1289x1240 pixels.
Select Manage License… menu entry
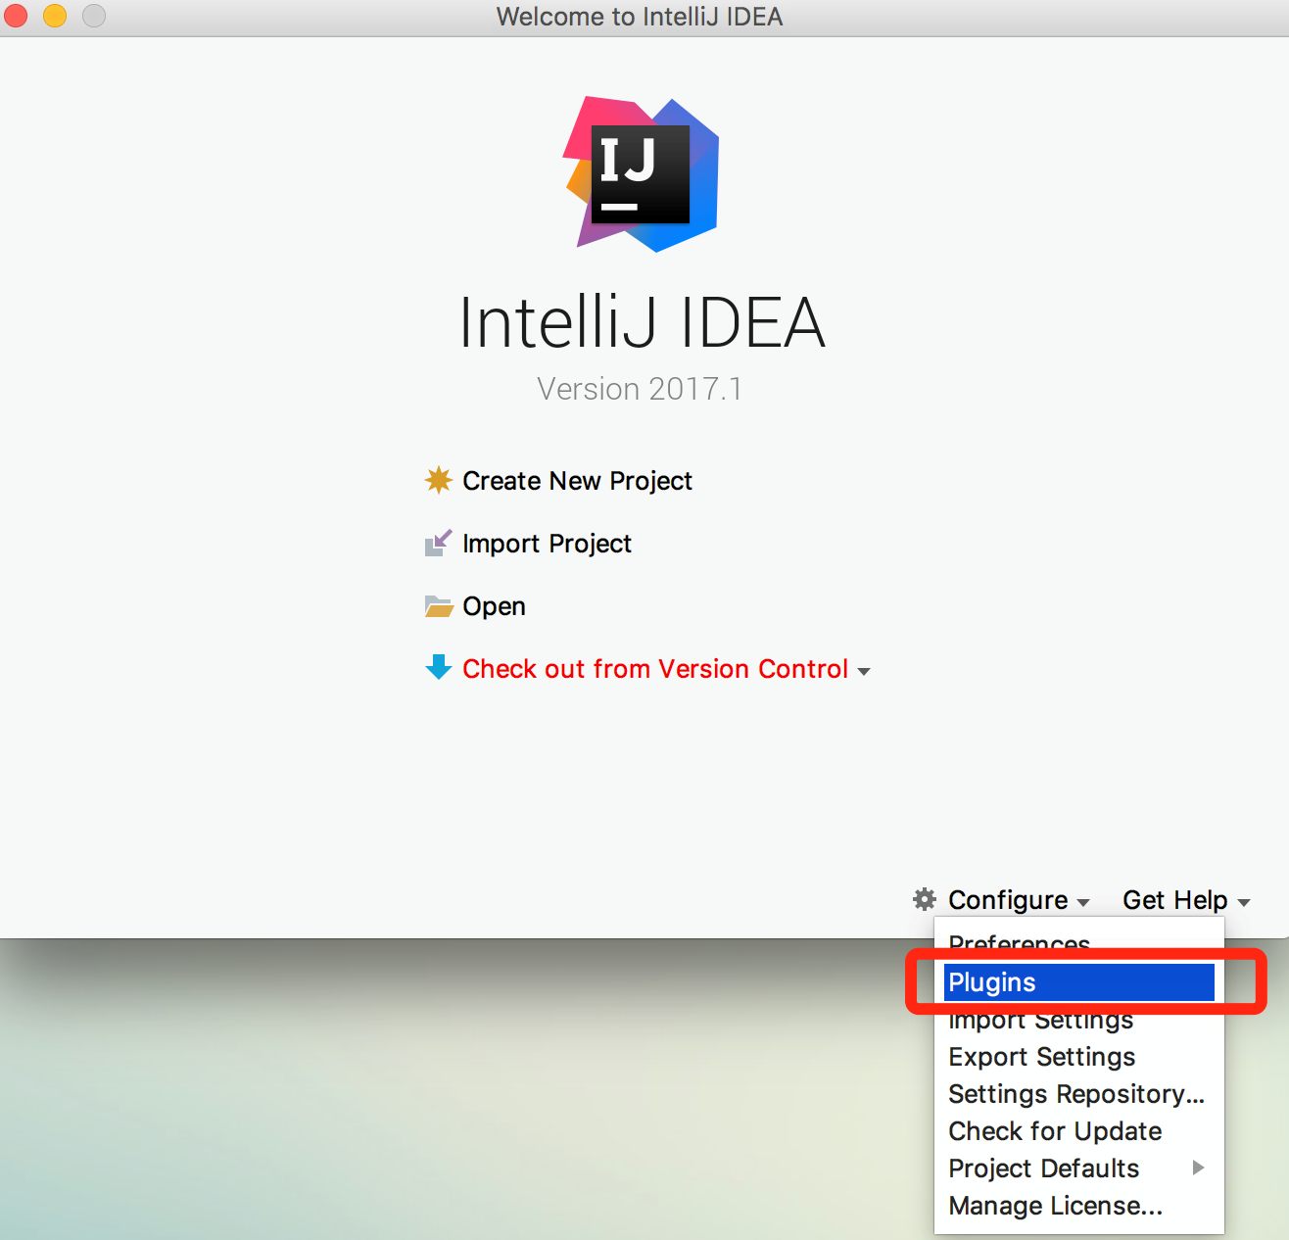1079,1206
